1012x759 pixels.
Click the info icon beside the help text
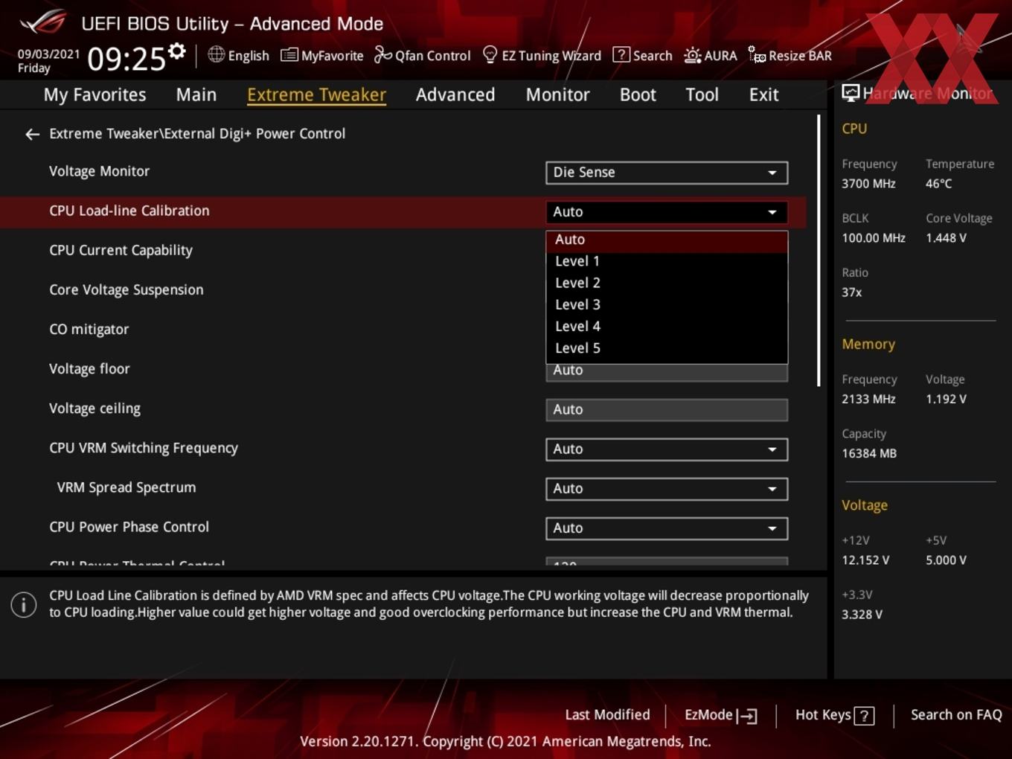click(24, 604)
